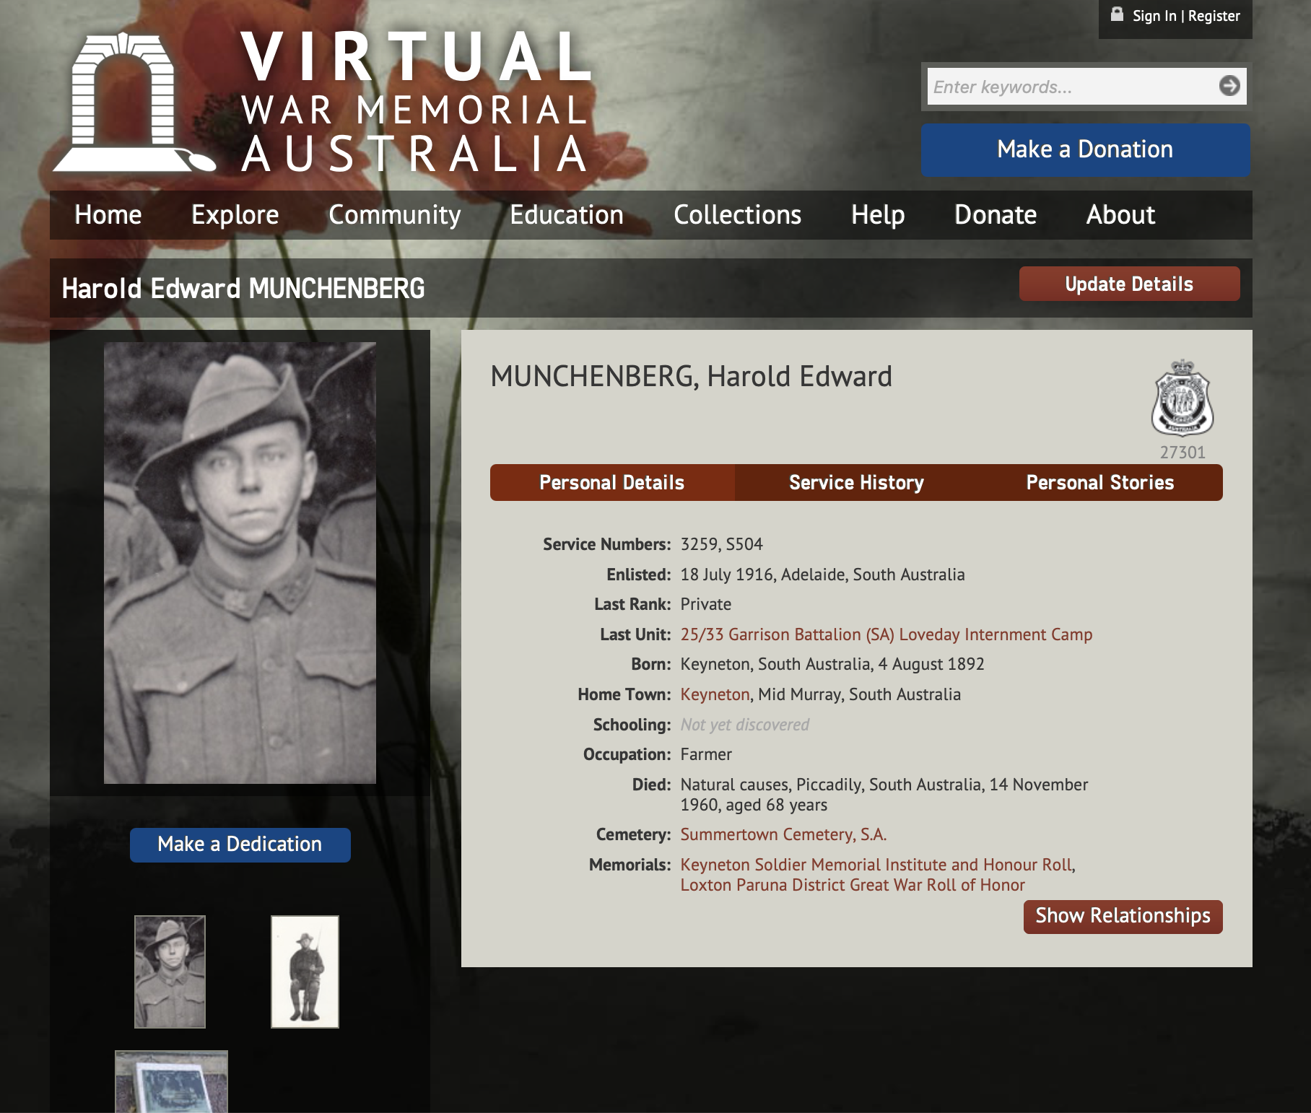Submit search with the arrow icon
Viewport: 1311px width, 1113px height.
tap(1229, 86)
